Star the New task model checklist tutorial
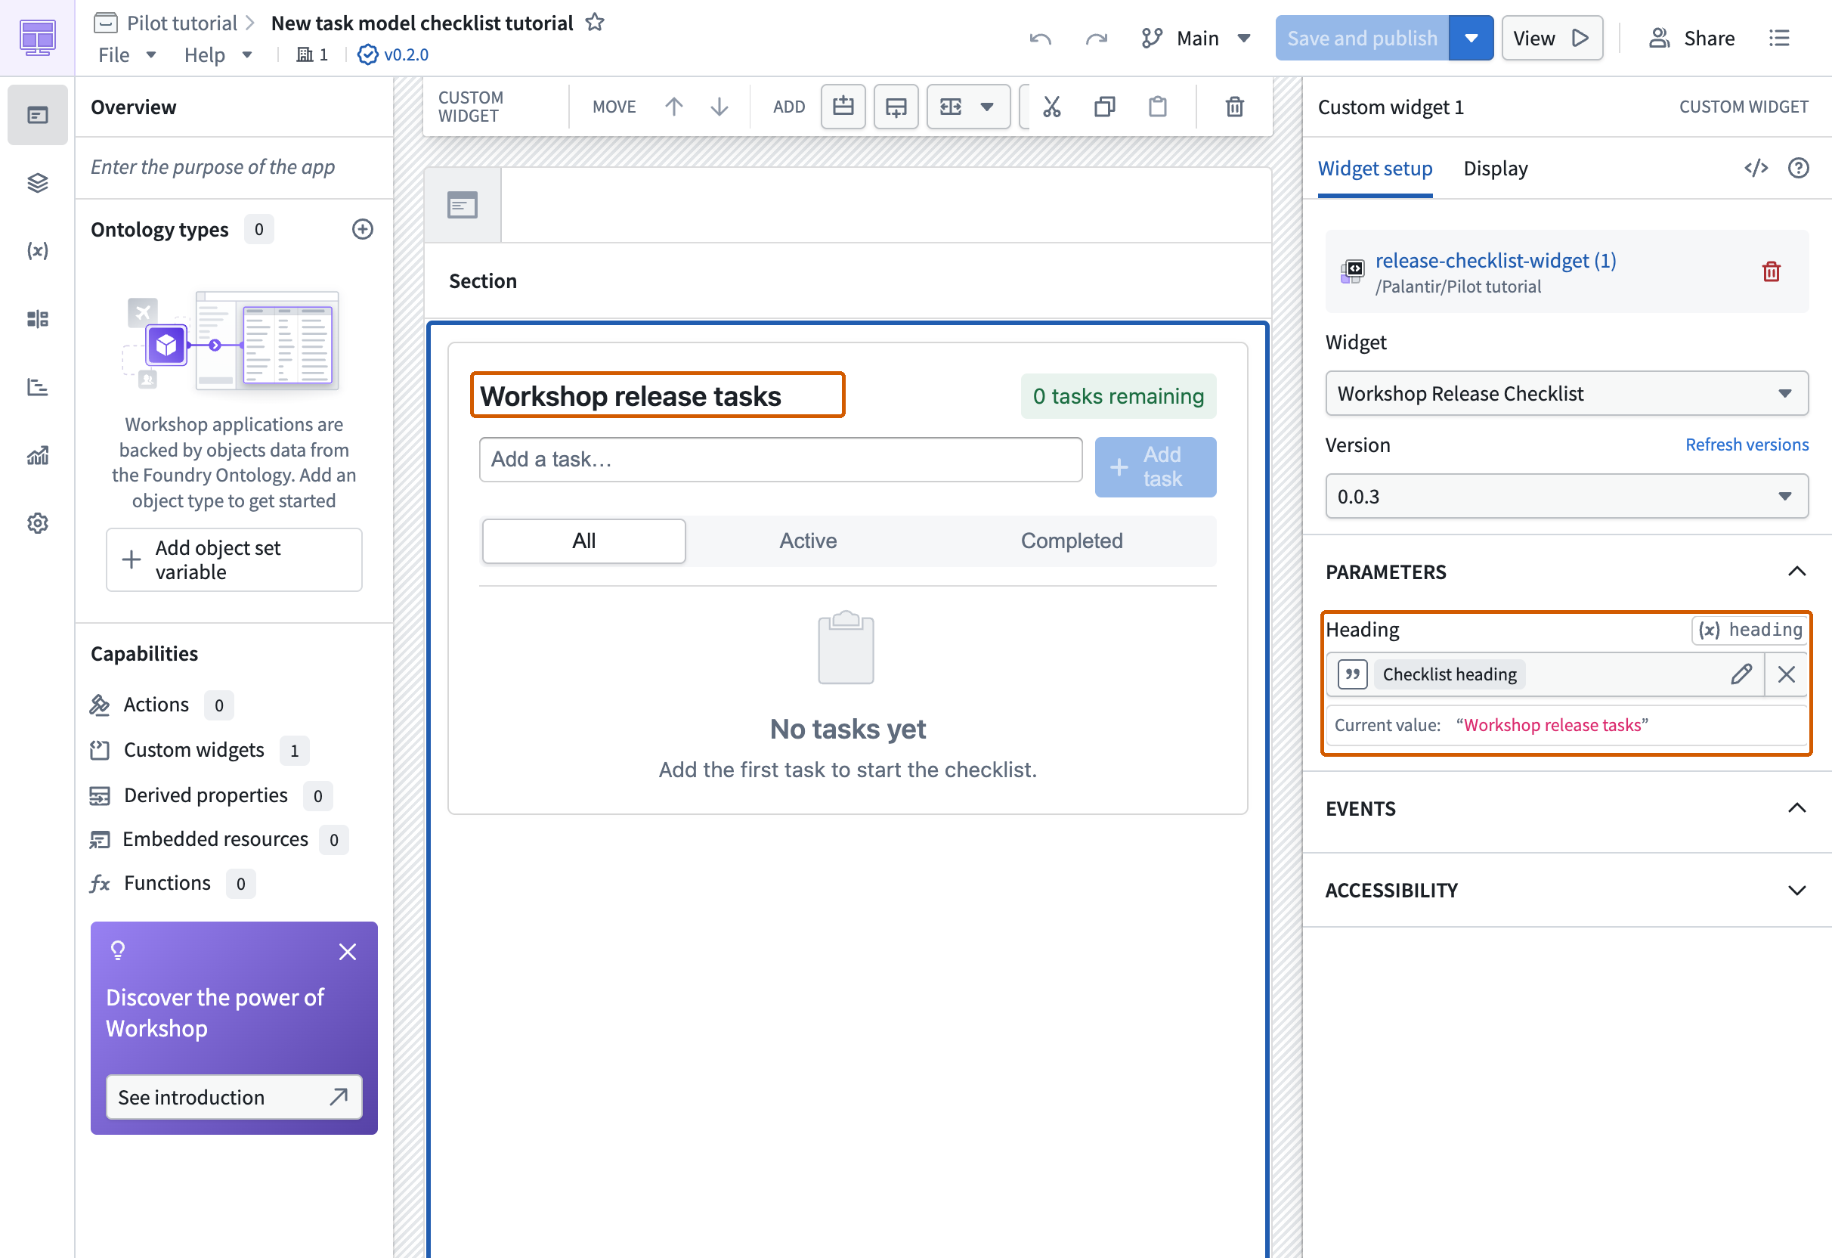 click(x=595, y=22)
